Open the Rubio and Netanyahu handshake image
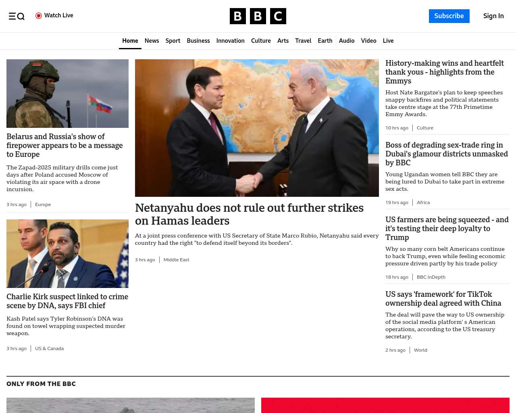 coord(257,128)
